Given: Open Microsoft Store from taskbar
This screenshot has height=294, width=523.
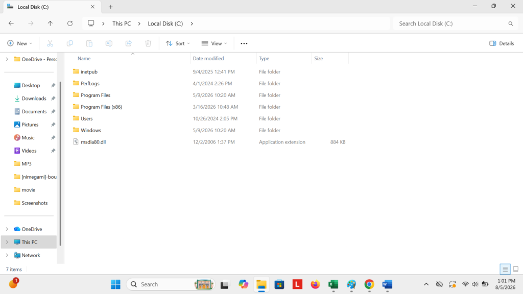Looking at the screenshot, I should (279, 284).
